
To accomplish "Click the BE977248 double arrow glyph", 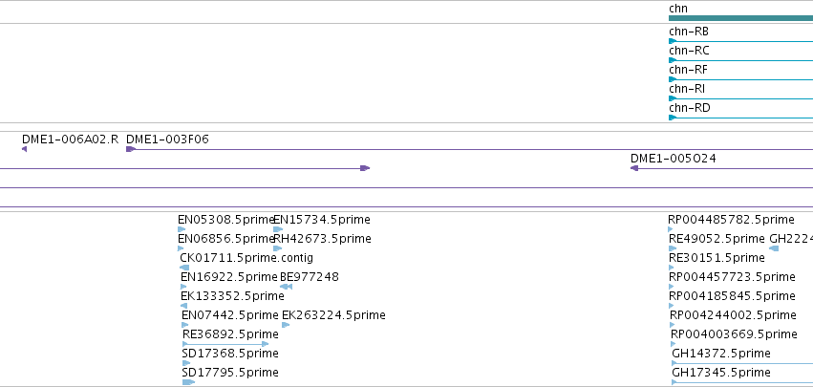I will (287, 287).
